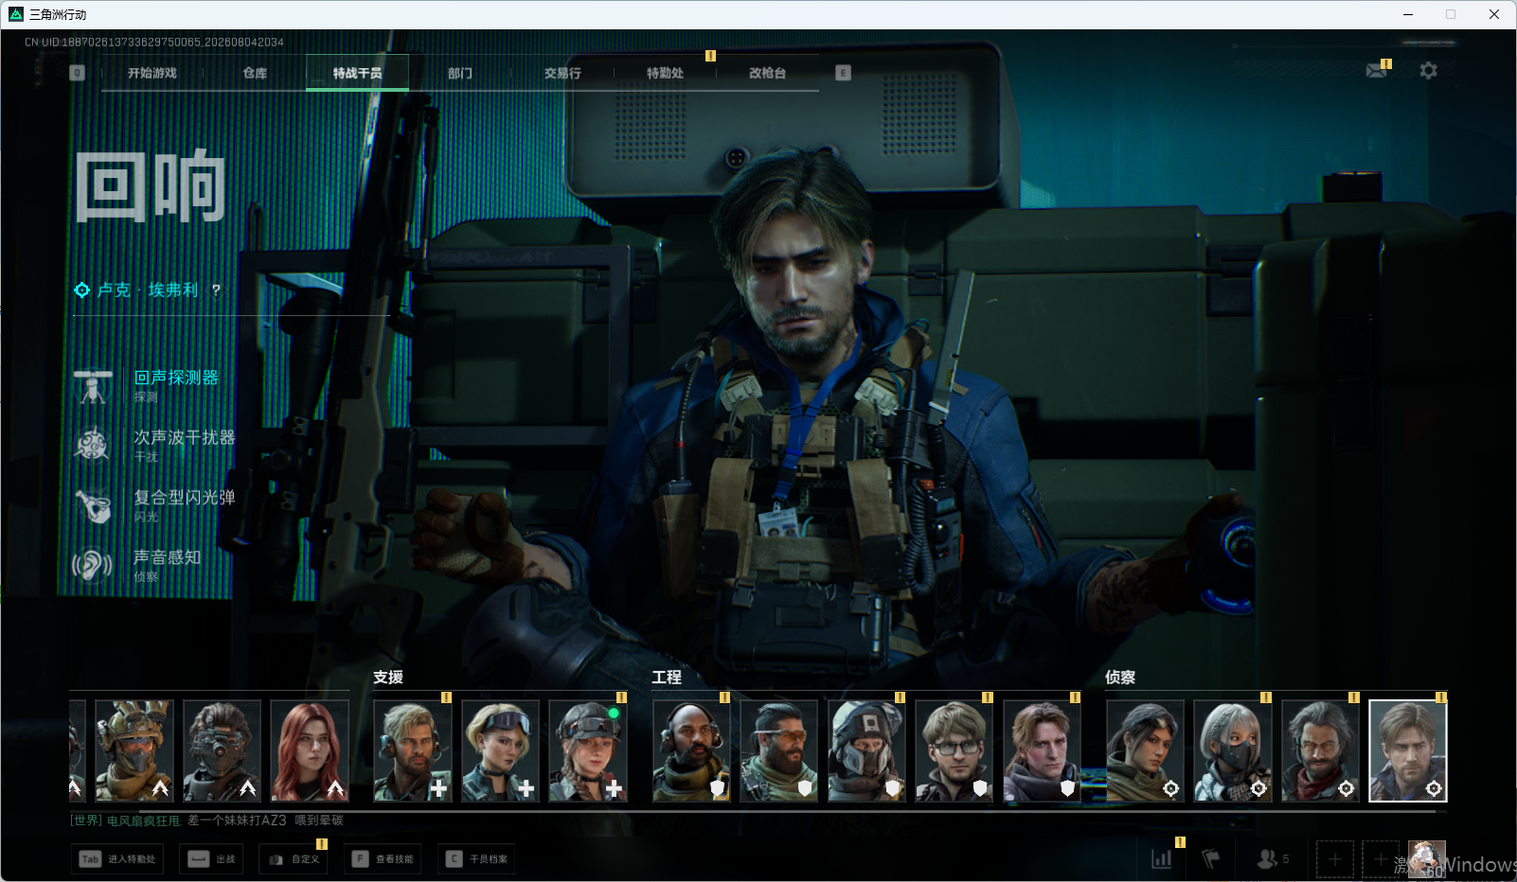Select the long-haired engineer operator portrait
This screenshot has width=1517, height=882.
click(x=1042, y=750)
